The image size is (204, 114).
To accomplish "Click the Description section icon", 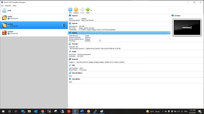I will tap(70, 79).
